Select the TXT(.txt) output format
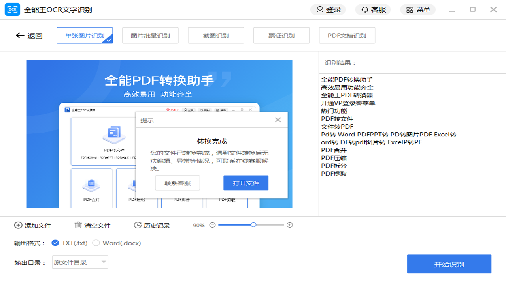506x284 pixels. [55, 243]
